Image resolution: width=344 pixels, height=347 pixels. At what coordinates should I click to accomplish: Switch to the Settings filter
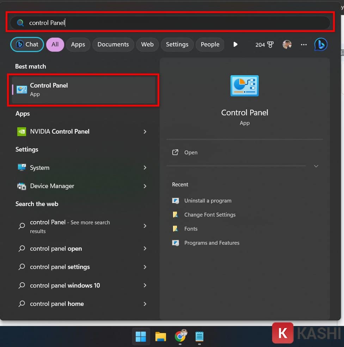[x=177, y=44]
